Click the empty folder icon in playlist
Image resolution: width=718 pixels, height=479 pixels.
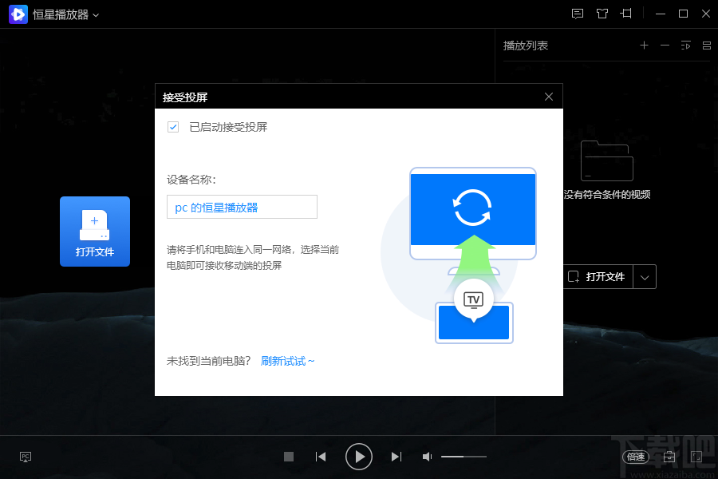[607, 161]
